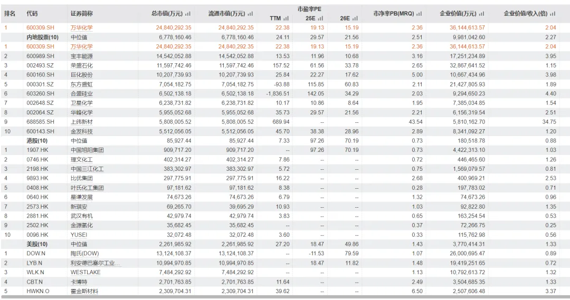
Task: Open the 卫星化学 security link
Action: pos(81,103)
